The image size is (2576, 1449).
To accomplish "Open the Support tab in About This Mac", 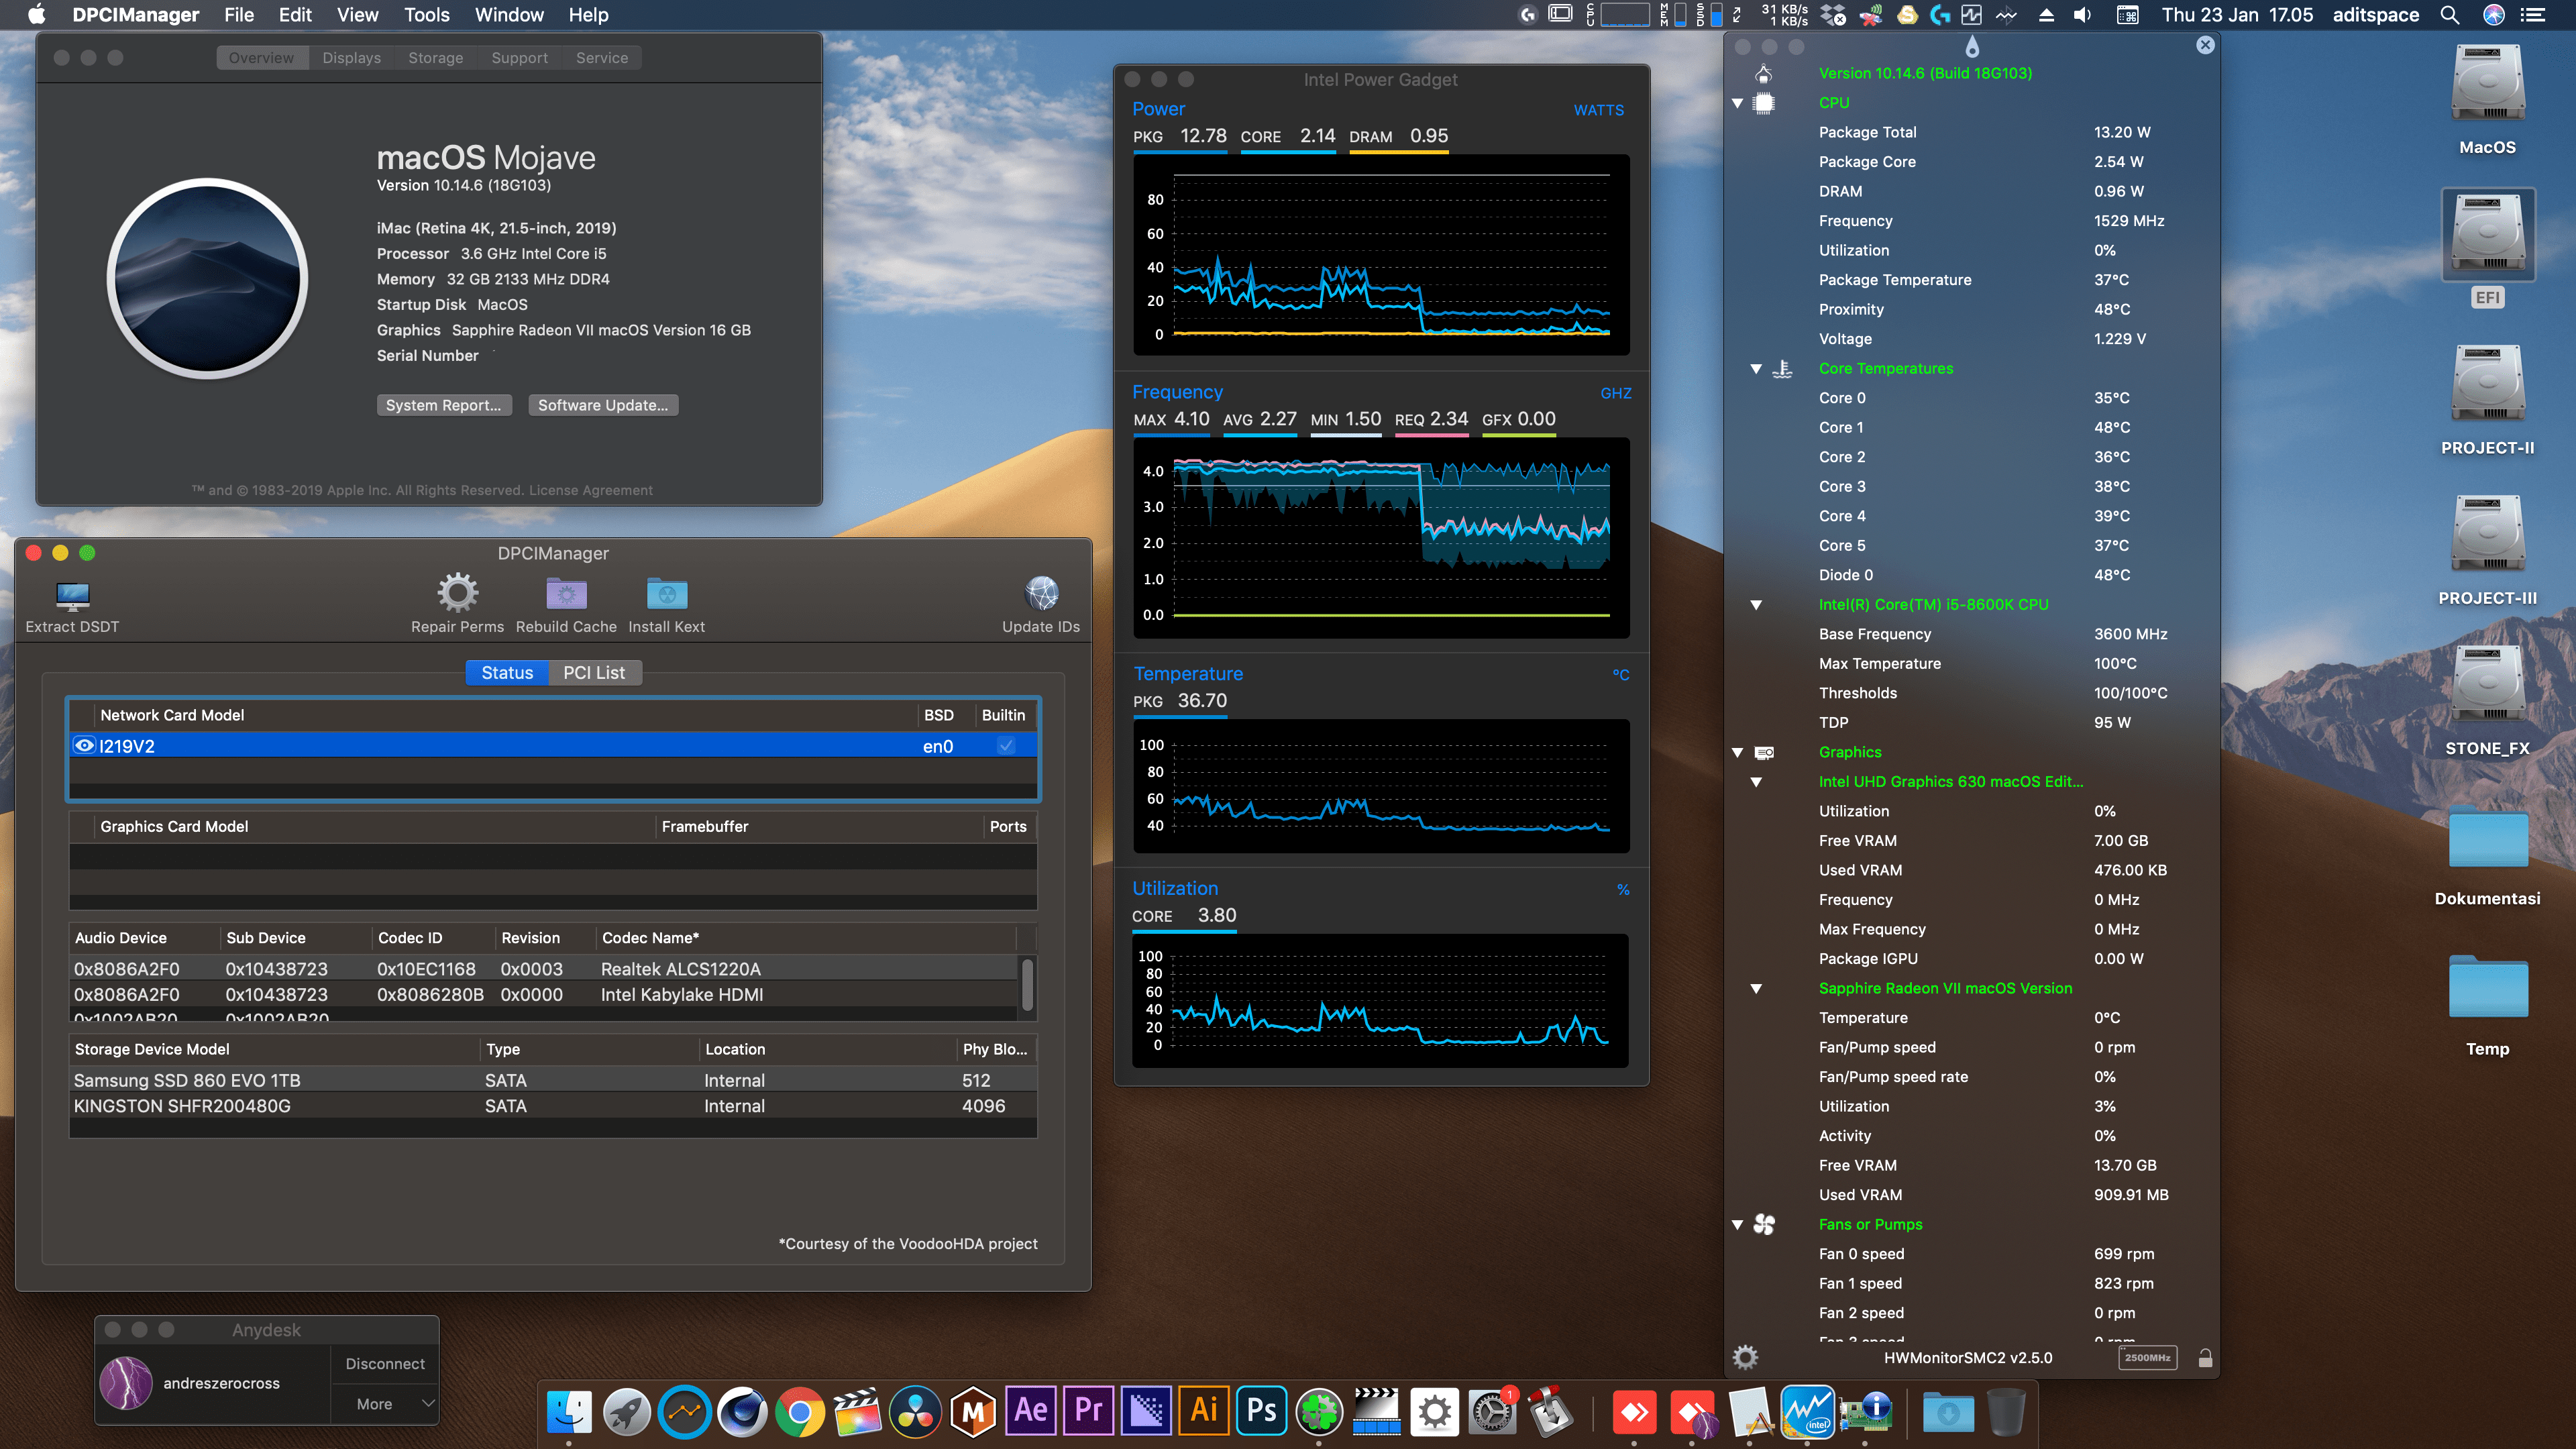I will 519,58.
